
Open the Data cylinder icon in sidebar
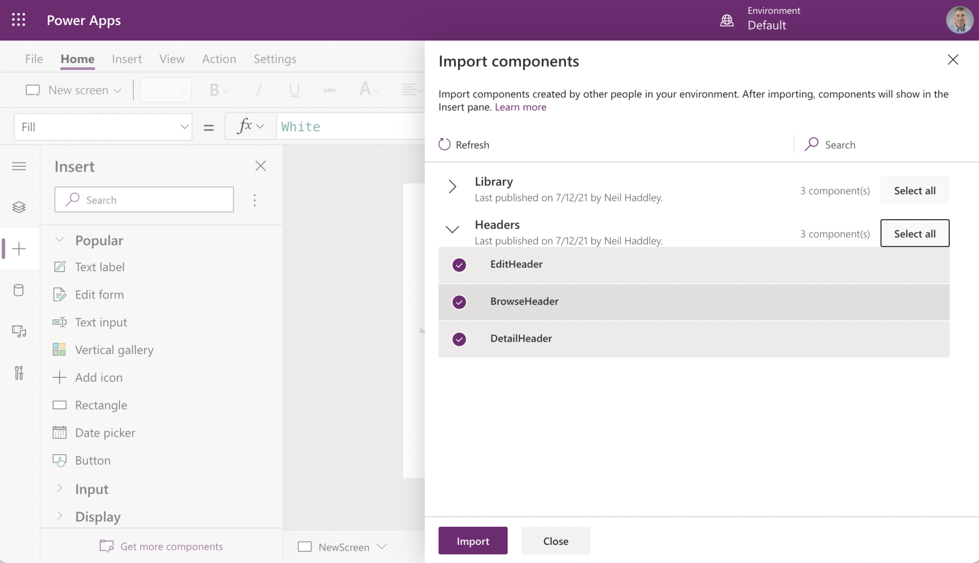tap(19, 290)
